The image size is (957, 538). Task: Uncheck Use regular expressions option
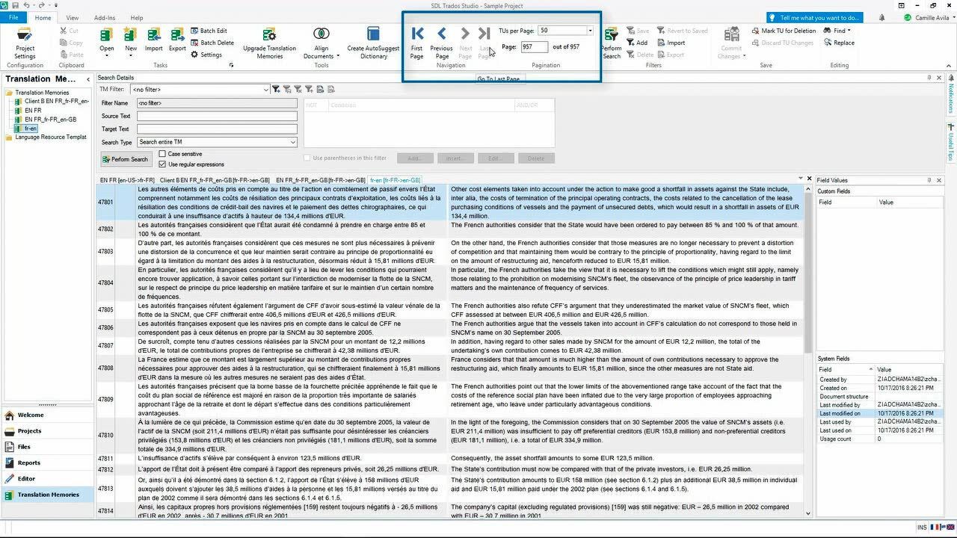click(x=162, y=164)
